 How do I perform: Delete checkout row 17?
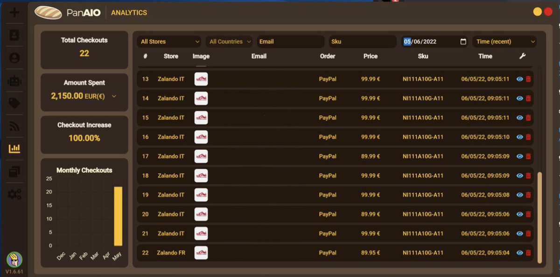528,156
